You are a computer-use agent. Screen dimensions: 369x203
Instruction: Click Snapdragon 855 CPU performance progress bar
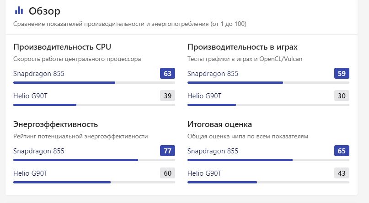(94, 83)
